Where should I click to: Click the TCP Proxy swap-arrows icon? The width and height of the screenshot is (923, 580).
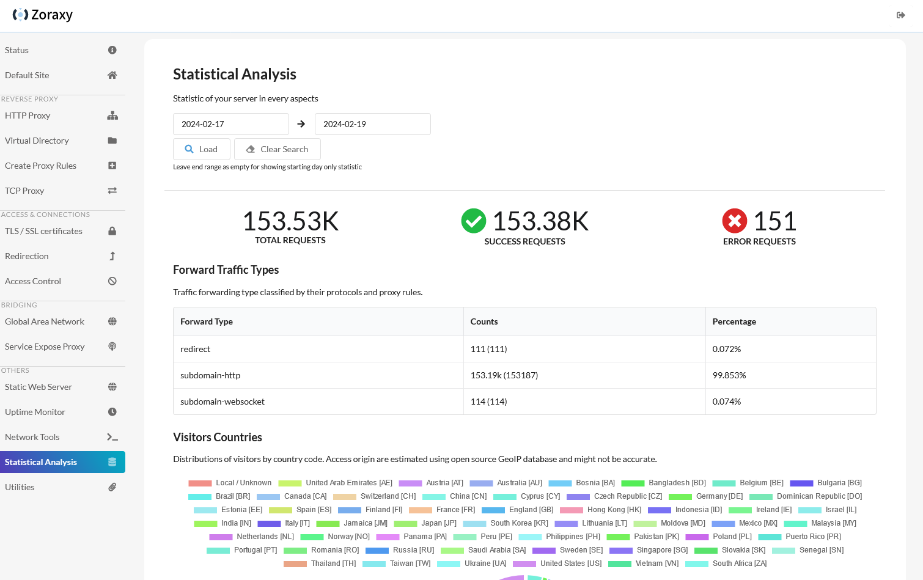112,190
